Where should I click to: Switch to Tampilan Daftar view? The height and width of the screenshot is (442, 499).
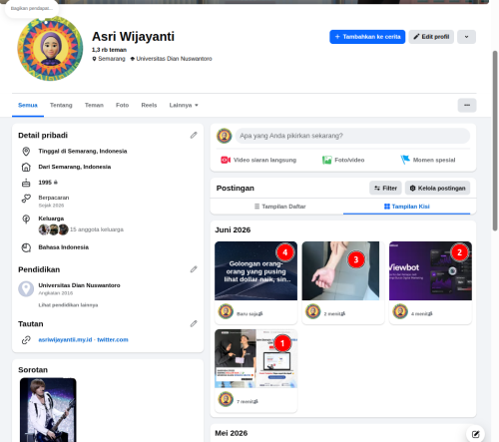279,207
